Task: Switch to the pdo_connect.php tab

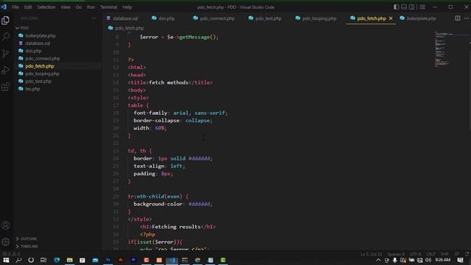Action: pos(217,18)
